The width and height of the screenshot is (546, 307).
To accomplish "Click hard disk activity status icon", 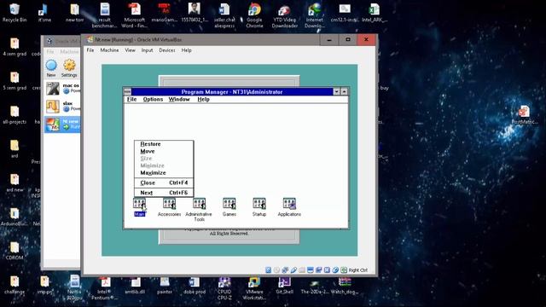I will pyautogui.click(x=268, y=270).
